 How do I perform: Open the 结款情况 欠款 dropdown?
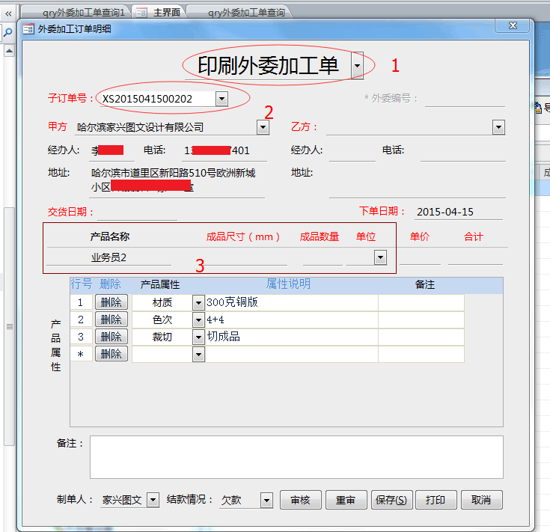click(267, 500)
